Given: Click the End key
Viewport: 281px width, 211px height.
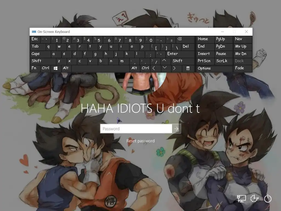Looking at the screenshot, I should pyautogui.click(x=205, y=47).
